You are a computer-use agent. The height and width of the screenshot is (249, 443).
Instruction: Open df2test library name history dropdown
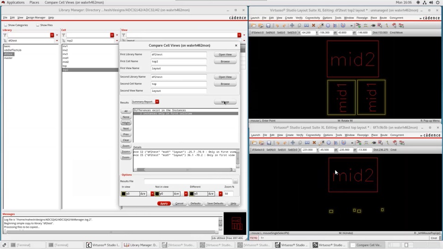(x=57, y=41)
